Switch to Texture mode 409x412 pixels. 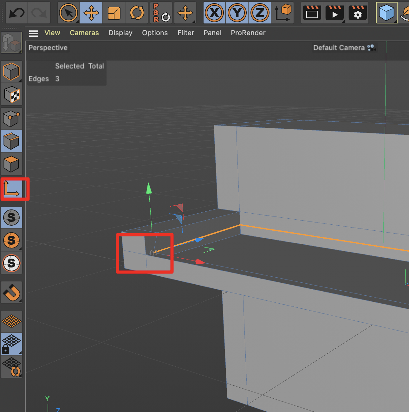11,95
